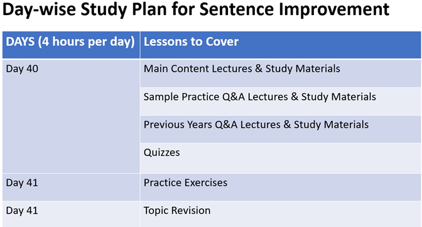Click the Day 40 cell
Viewport: 422px width, 227px height.
pos(71,116)
